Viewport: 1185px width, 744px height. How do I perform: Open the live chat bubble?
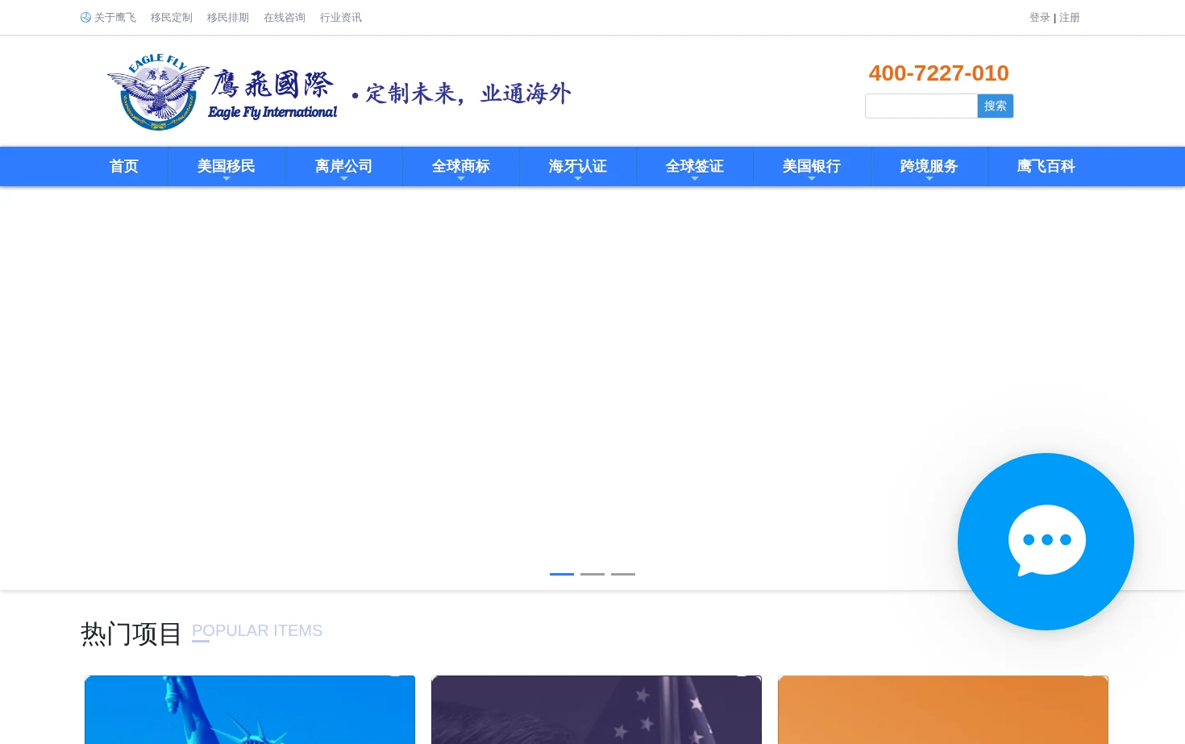click(1046, 542)
